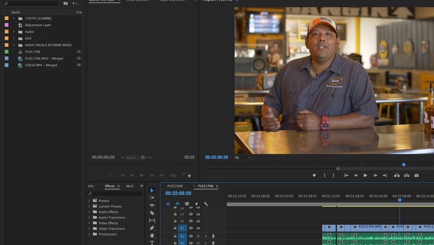The width and height of the screenshot is (434, 245).
Task: Click the Effects panel search field
Action: click(116, 193)
